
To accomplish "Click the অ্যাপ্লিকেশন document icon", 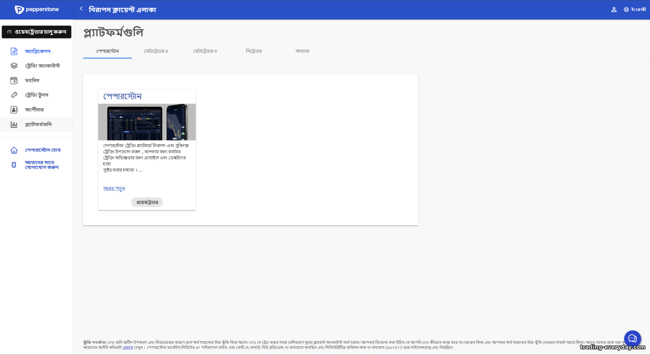I will pos(14,52).
